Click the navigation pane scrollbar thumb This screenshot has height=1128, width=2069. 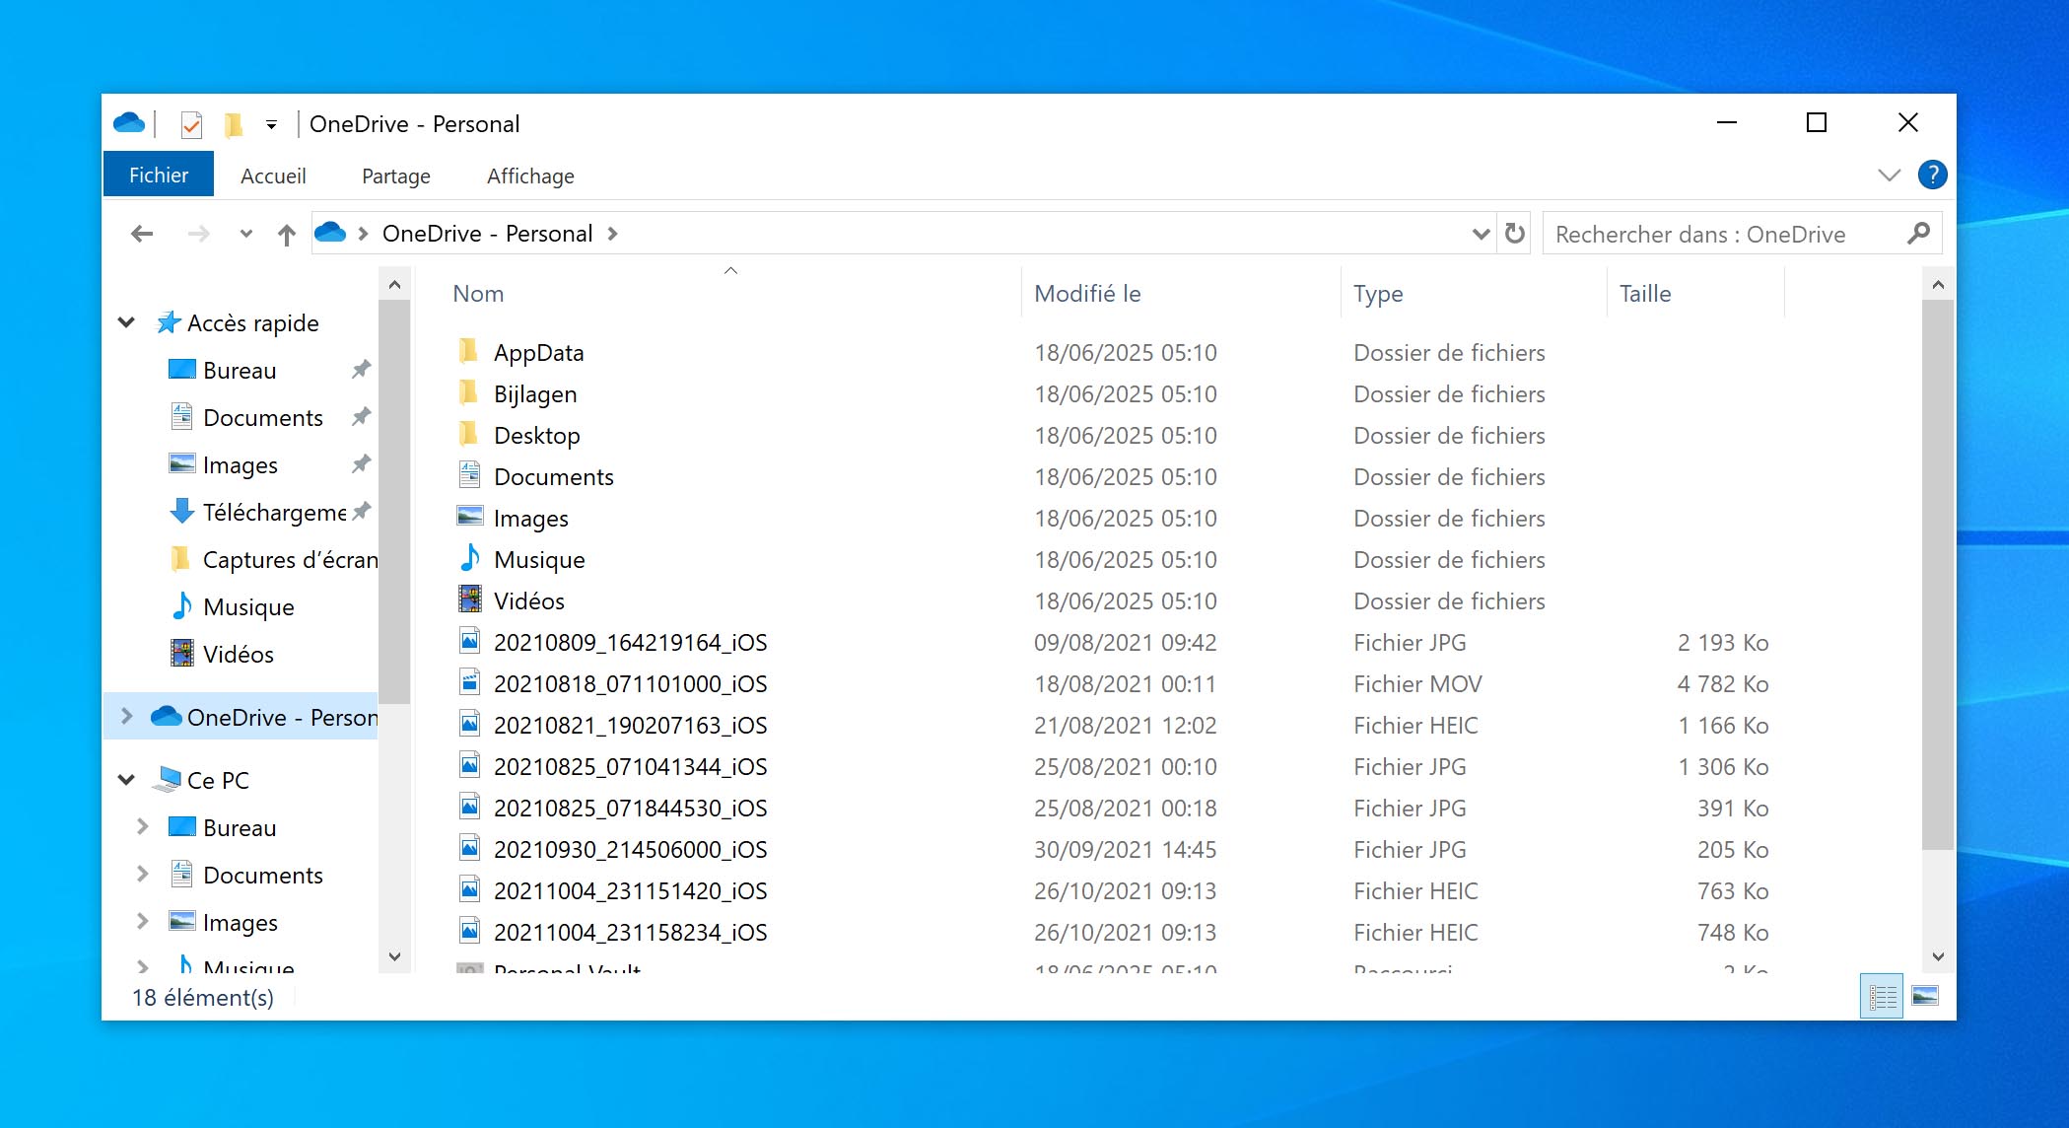pos(394,502)
